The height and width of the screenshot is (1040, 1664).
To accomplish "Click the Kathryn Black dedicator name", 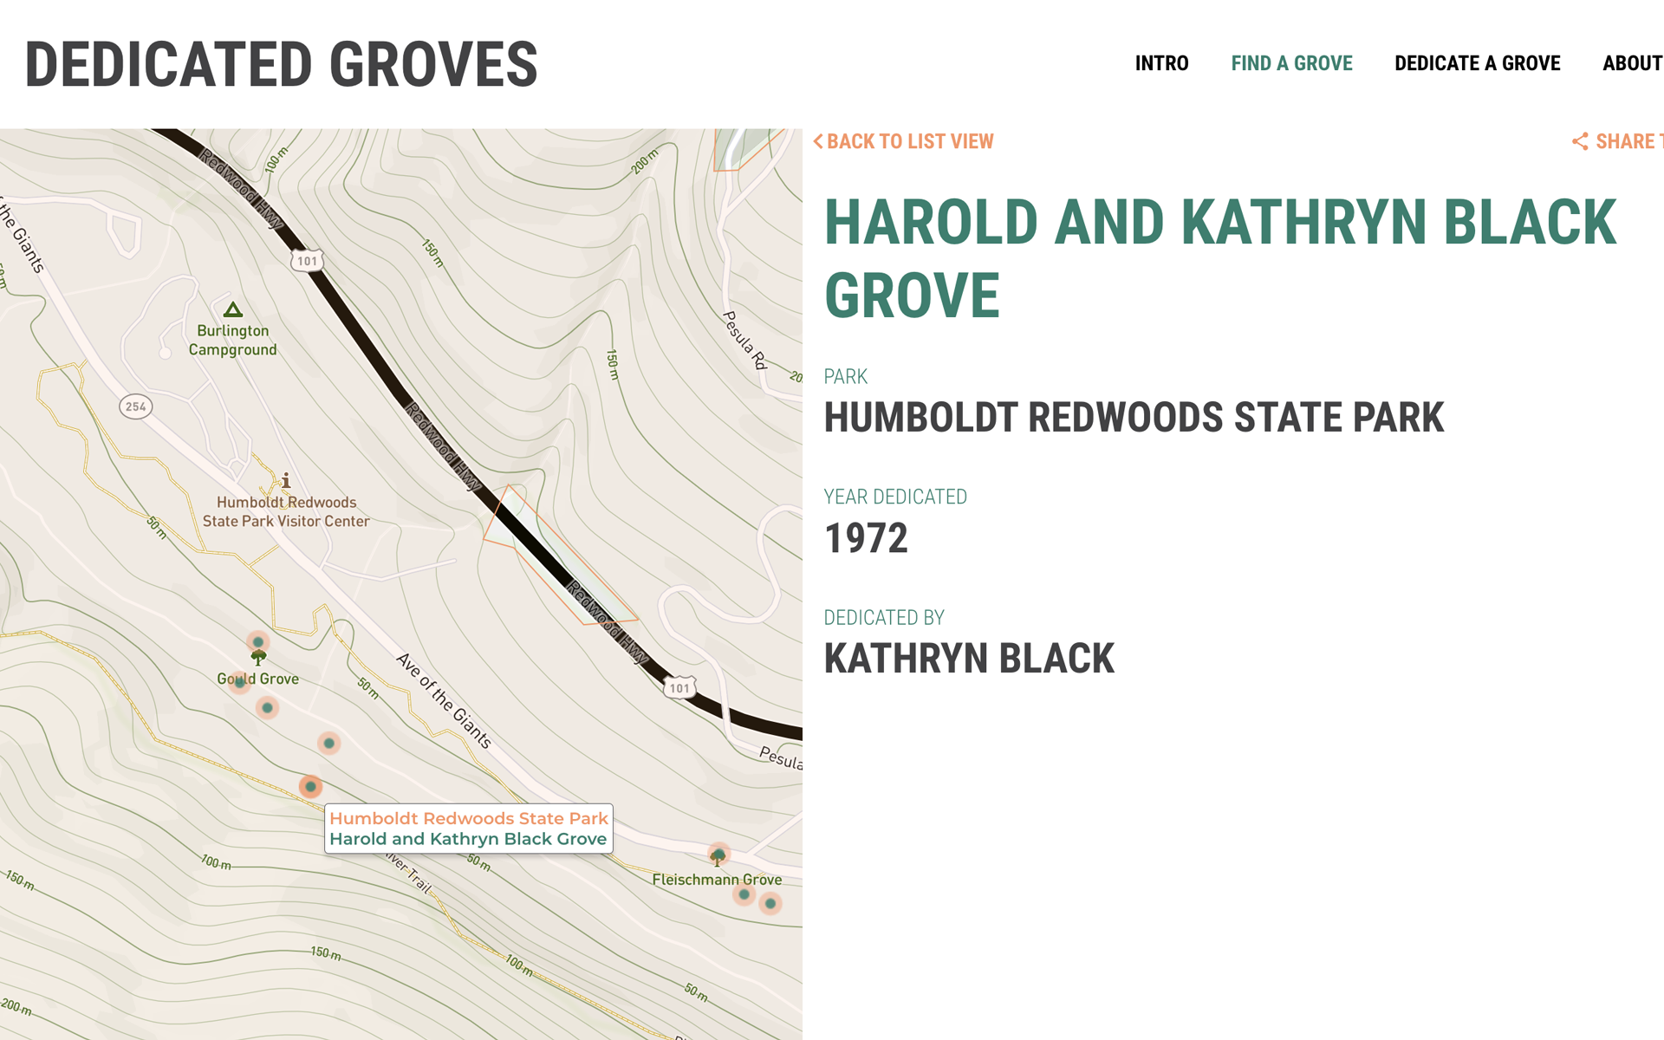I will pyautogui.click(x=969, y=659).
